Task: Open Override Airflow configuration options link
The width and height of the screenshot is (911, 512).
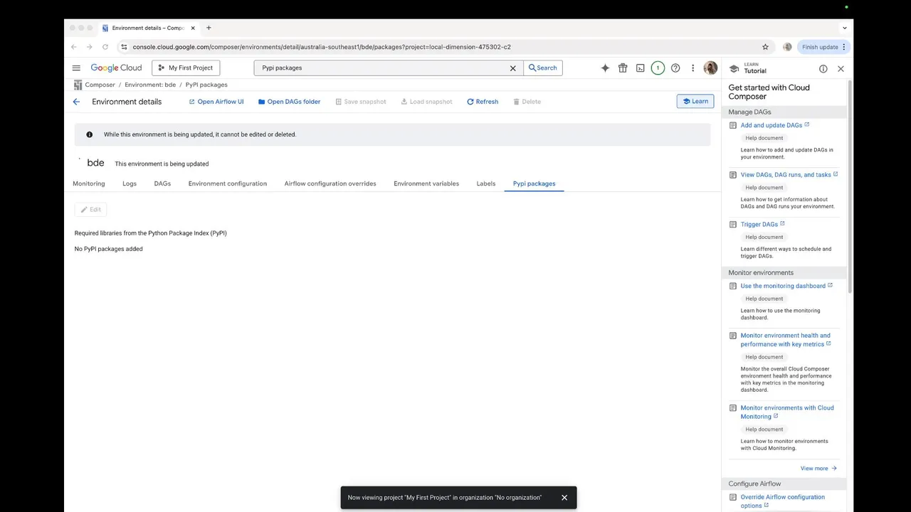Action: click(783, 501)
